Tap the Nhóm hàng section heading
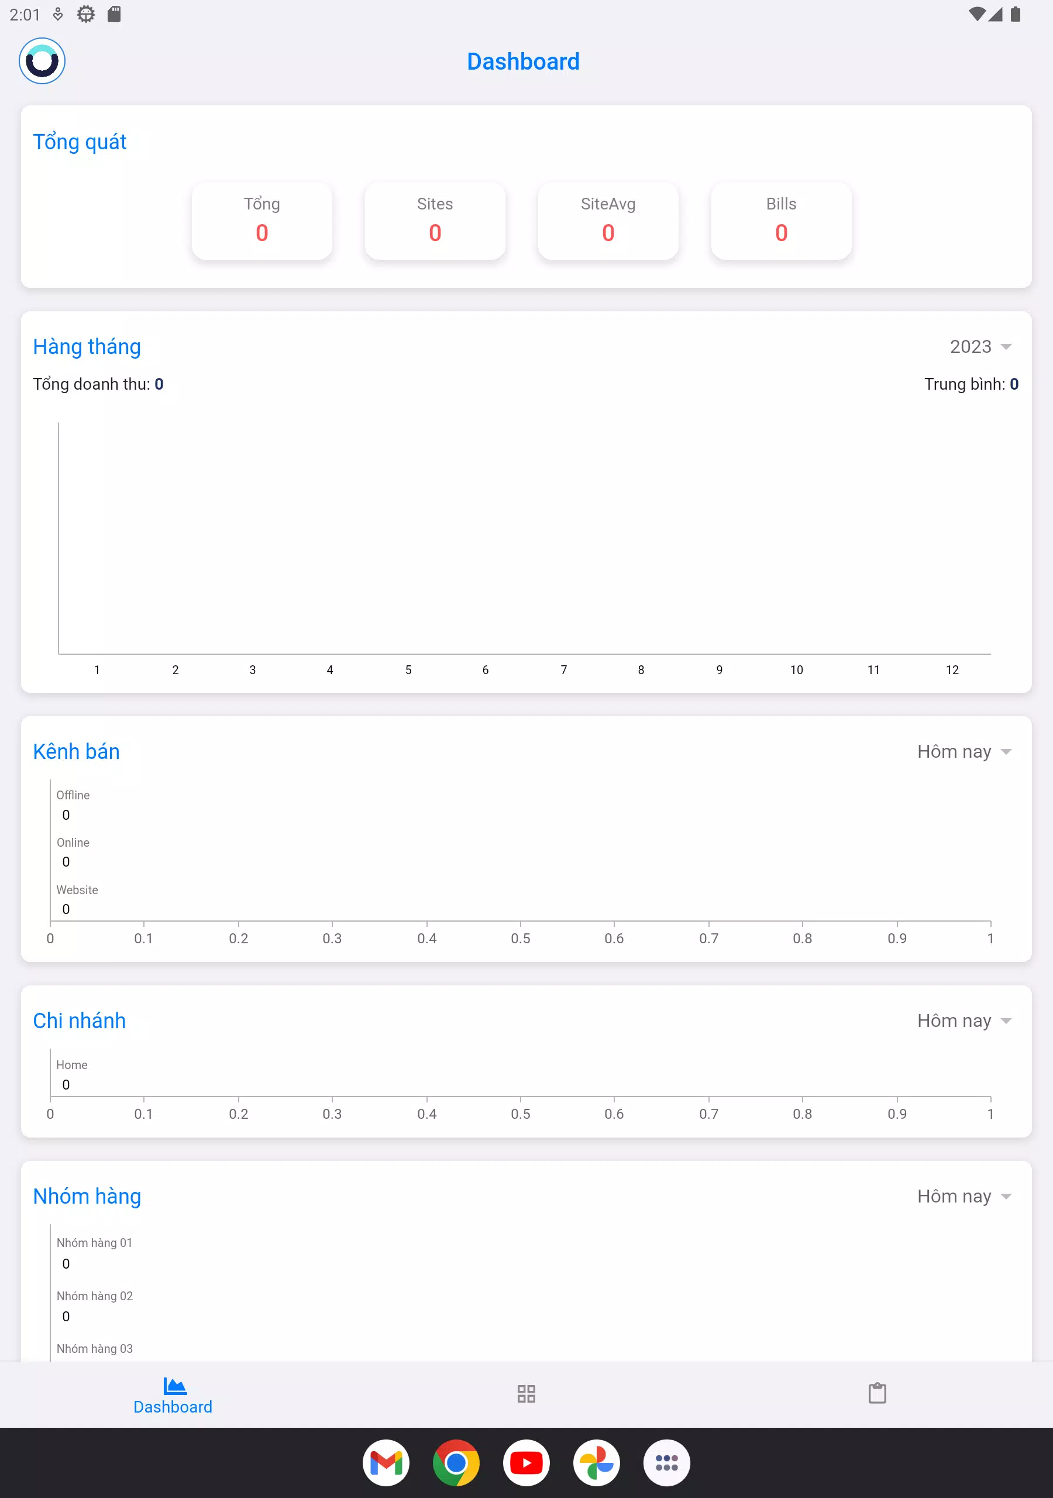 click(87, 1196)
